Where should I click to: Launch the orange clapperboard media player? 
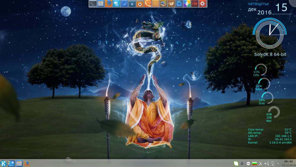coord(140,3)
